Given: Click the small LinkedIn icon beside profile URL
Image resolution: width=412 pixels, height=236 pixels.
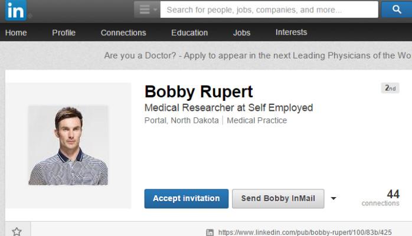Looking at the screenshot, I should click(x=210, y=232).
